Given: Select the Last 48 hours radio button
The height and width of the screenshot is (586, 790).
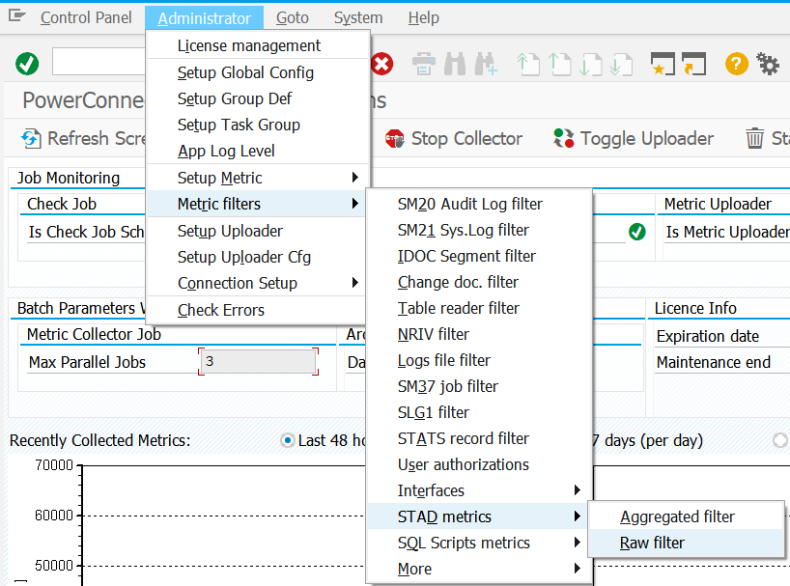Looking at the screenshot, I should 287,440.
